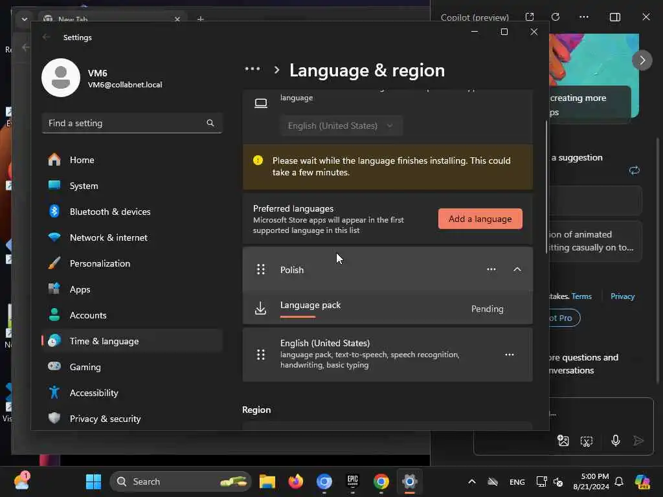Image resolution: width=663 pixels, height=497 pixels.
Task: Open Bluetooth & devices settings
Action: coord(132,212)
